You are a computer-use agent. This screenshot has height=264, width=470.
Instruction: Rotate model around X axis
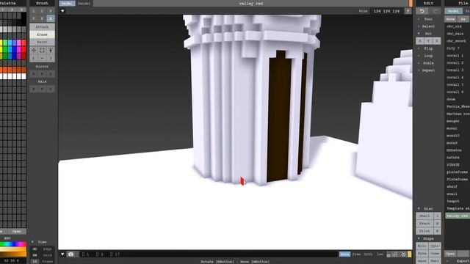click(420, 41)
